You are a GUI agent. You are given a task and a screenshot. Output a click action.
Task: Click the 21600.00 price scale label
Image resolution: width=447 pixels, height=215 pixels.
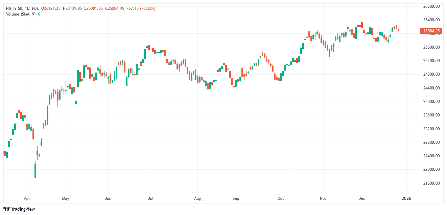(431, 183)
